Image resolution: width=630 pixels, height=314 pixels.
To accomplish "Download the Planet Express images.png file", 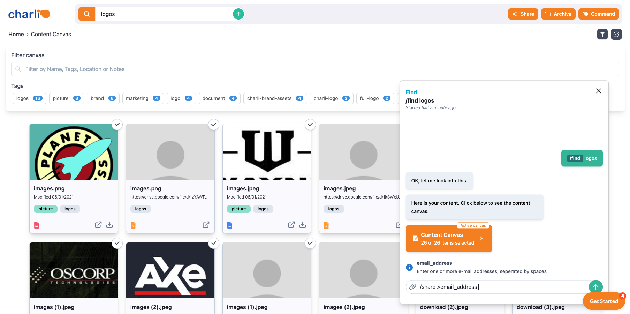I will 109,225.
